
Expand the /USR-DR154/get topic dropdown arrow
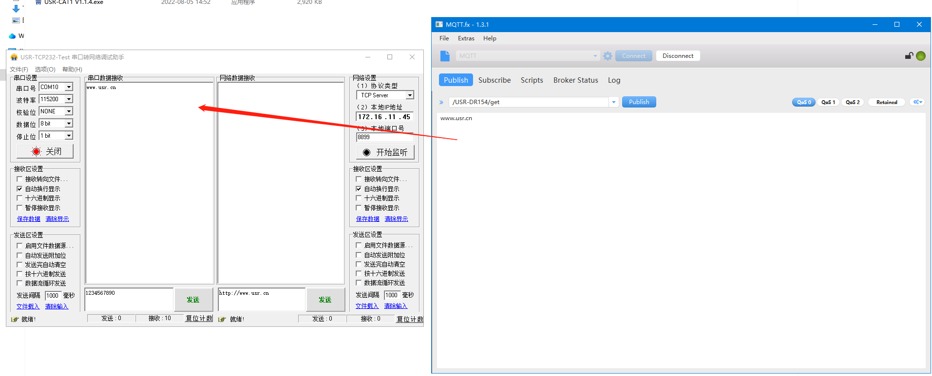(x=614, y=102)
